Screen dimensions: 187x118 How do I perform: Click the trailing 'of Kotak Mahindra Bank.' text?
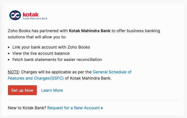(88, 78)
